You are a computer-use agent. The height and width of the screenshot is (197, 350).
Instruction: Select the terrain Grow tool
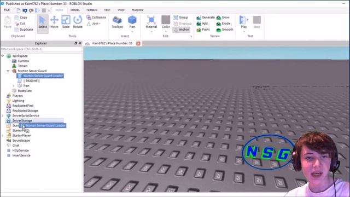click(x=223, y=17)
